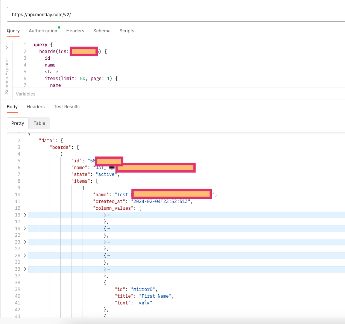
Task: Open the Schema tab
Action: tap(102, 31)
